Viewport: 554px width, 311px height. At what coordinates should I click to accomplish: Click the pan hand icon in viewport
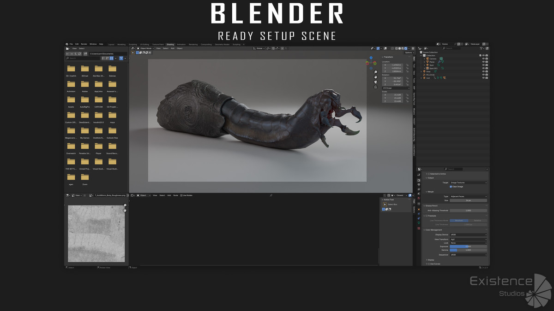375,77
